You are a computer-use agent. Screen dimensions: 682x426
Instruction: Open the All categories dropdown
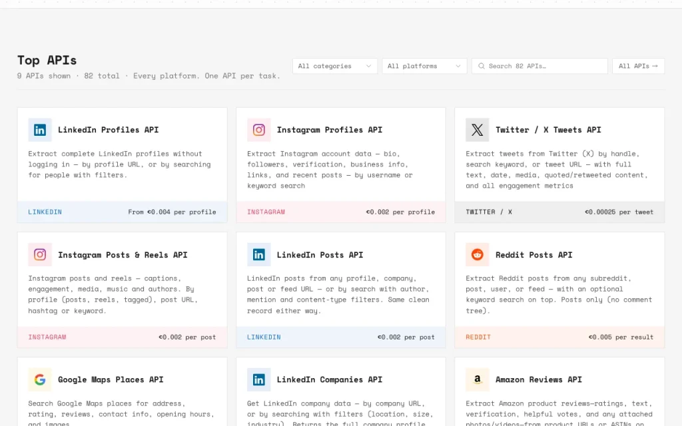tap(335, 66)
